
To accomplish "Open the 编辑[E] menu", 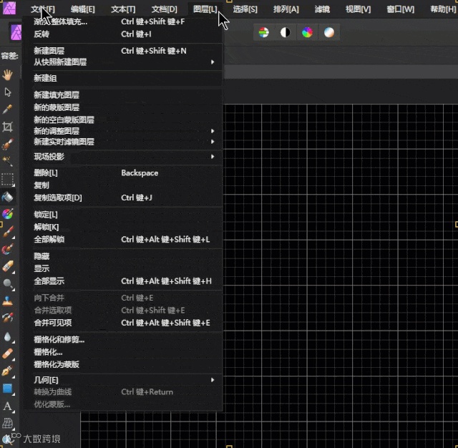I will pyautogui.click(x=83, y=9).
